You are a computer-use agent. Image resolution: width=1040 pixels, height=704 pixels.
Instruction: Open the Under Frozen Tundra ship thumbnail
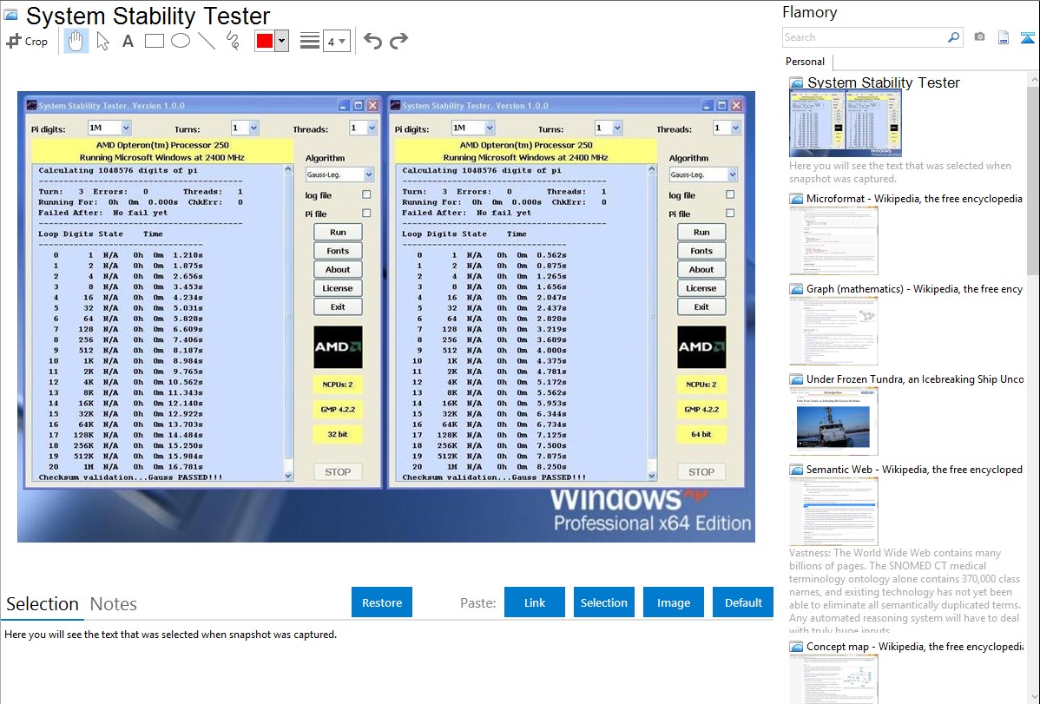pyautogui.click(x=833, y=422)
